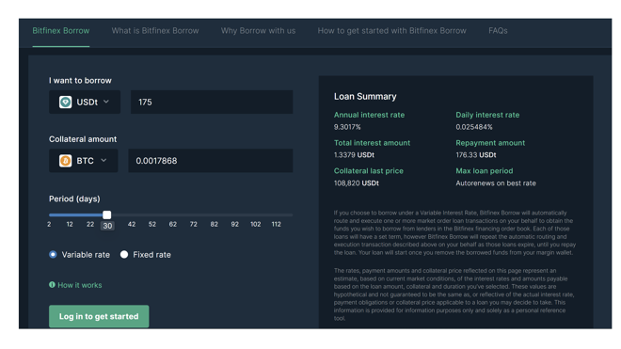The height and width of the screenshot is (349, 621).
Task: Click the Repayment amount 176.33 USDt
Action: 476,155
